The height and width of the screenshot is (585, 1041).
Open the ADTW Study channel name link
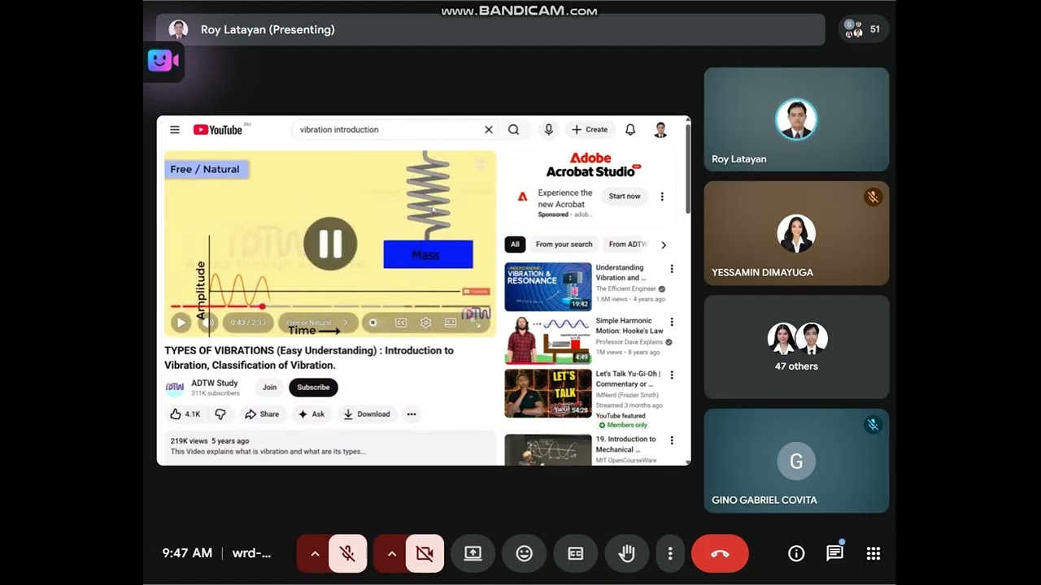[x=215, y=383]
